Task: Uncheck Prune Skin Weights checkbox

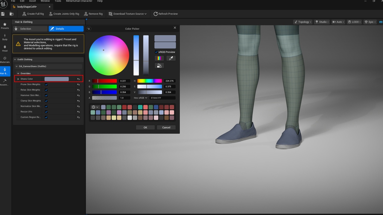Action: [x=46, y=85]
